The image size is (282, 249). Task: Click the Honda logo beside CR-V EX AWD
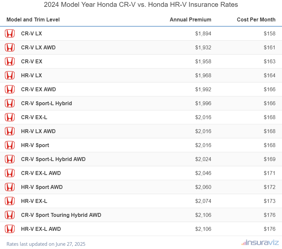(x=10, y=89)
